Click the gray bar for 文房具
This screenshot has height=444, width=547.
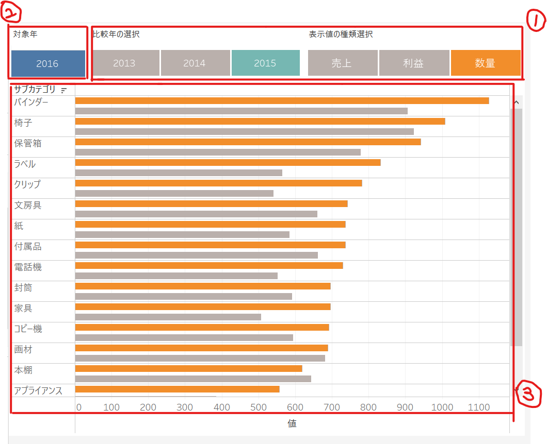(x=197, y=214)
